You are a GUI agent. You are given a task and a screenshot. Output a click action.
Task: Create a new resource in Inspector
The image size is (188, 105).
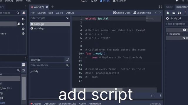(x=168, y=13)
